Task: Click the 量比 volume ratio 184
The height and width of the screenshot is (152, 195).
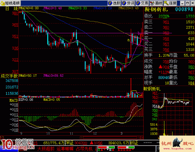Action: point(191,83)
